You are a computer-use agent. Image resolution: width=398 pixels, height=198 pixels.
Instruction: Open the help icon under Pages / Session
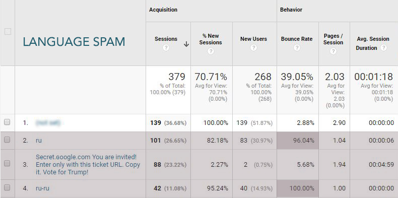click(334, 51)
